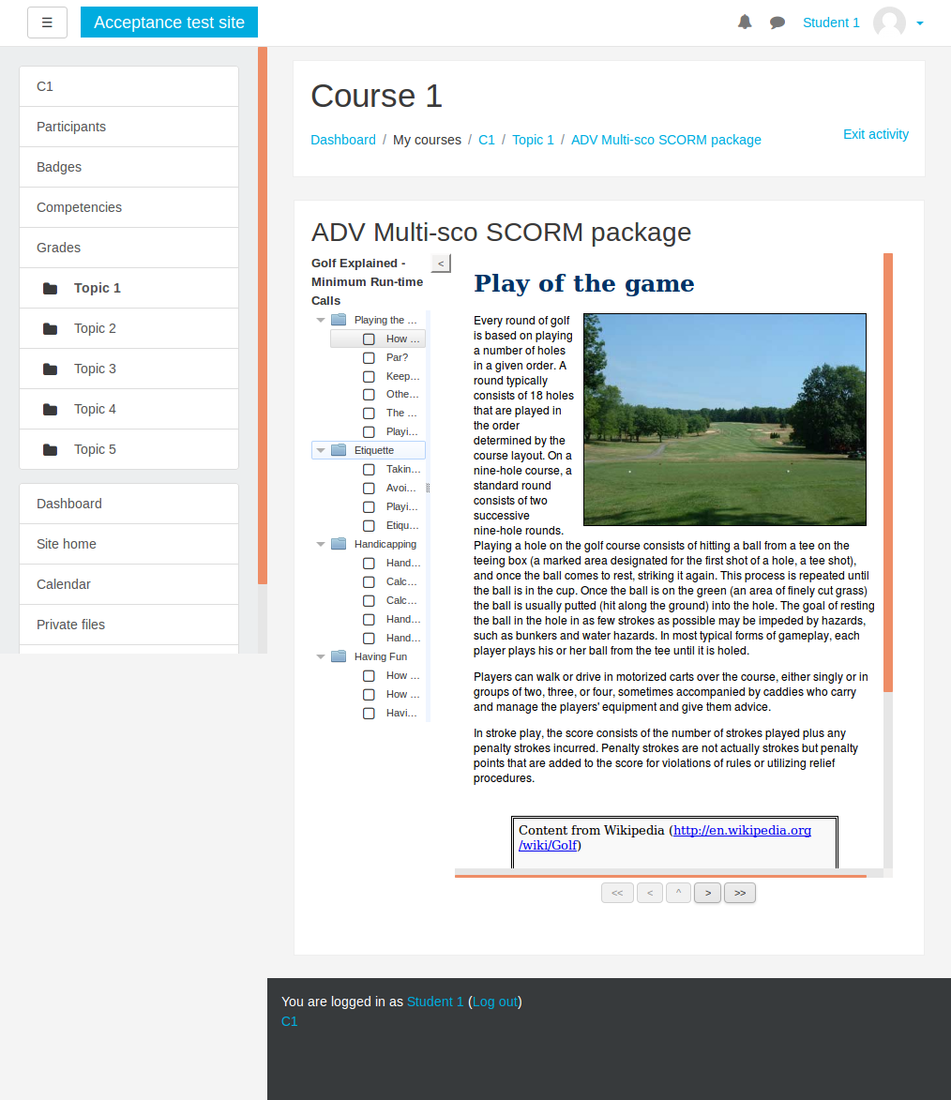Click the Topic 2 folder icon

(50, 328)
